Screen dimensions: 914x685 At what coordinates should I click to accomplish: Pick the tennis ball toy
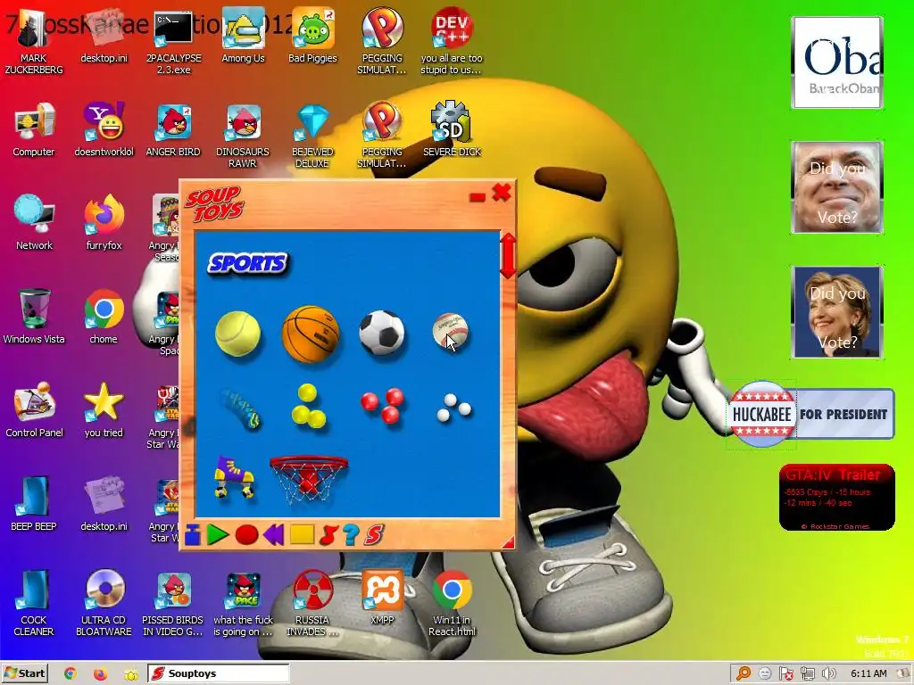tap(237, 334)
